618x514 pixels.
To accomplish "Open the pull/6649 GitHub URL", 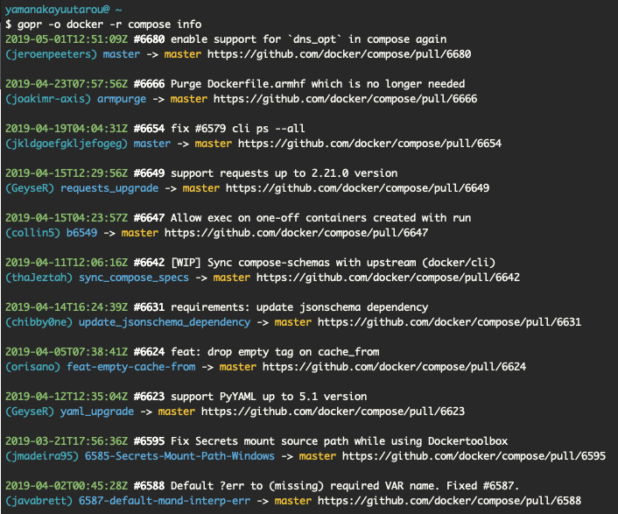I will [357, 188].
